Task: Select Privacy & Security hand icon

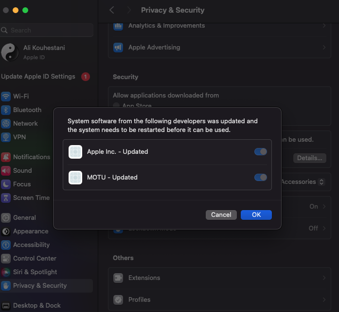Action: (x=6, y=286)
